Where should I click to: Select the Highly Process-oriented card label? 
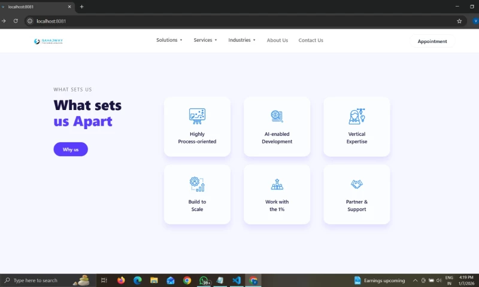pos(197,138)
